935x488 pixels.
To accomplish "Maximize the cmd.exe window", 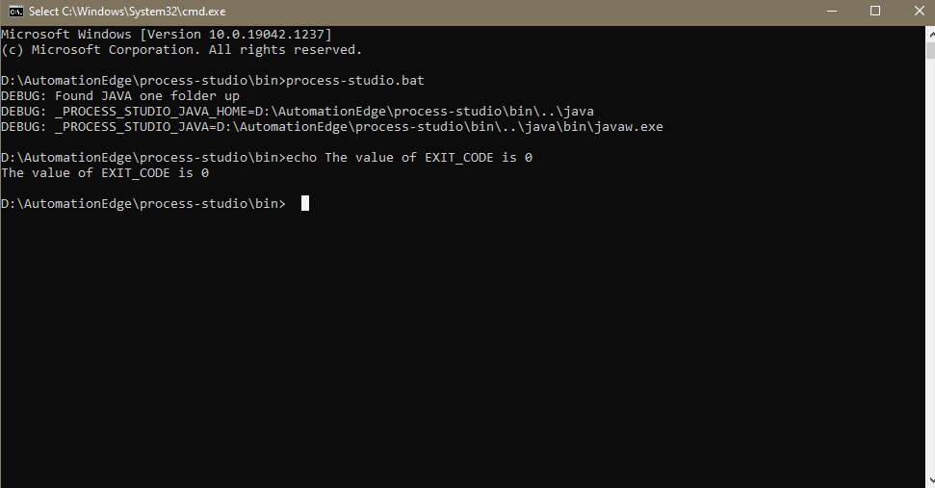I will [x=875, y=12].
